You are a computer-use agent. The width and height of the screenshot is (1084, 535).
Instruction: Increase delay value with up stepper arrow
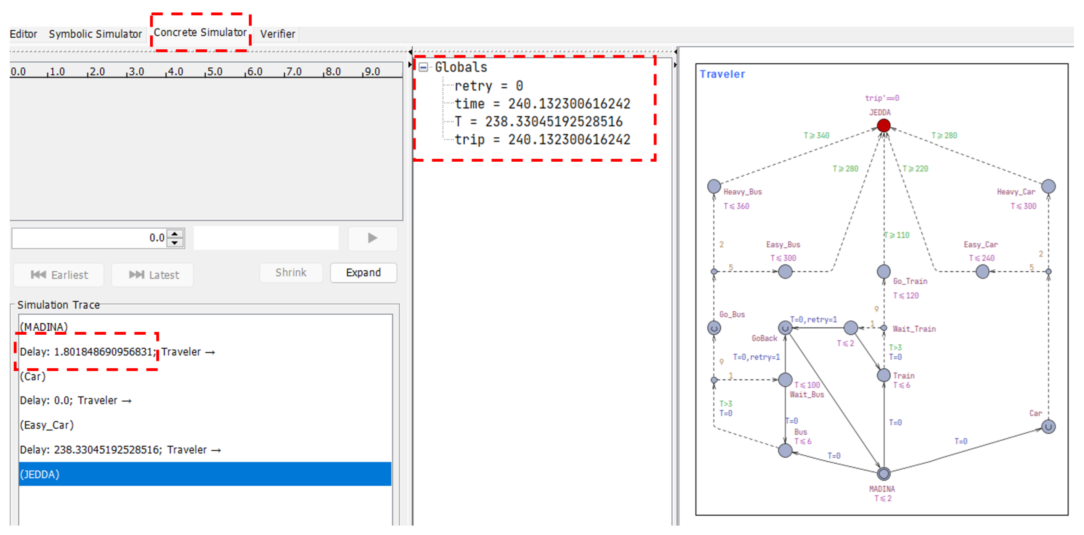174,233
